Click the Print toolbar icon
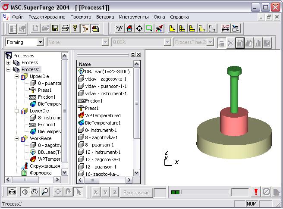The width and height of the screenshot is (283, 209). [x=65, y=28]
